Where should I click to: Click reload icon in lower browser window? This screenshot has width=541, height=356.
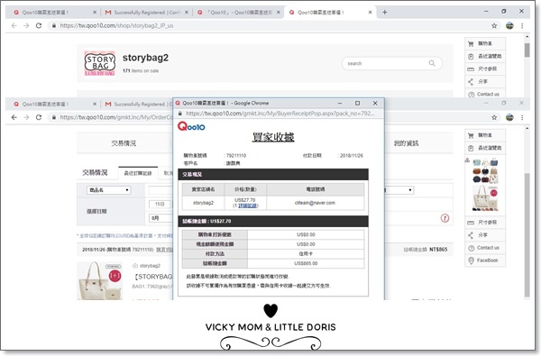click(x=39, y=117)
